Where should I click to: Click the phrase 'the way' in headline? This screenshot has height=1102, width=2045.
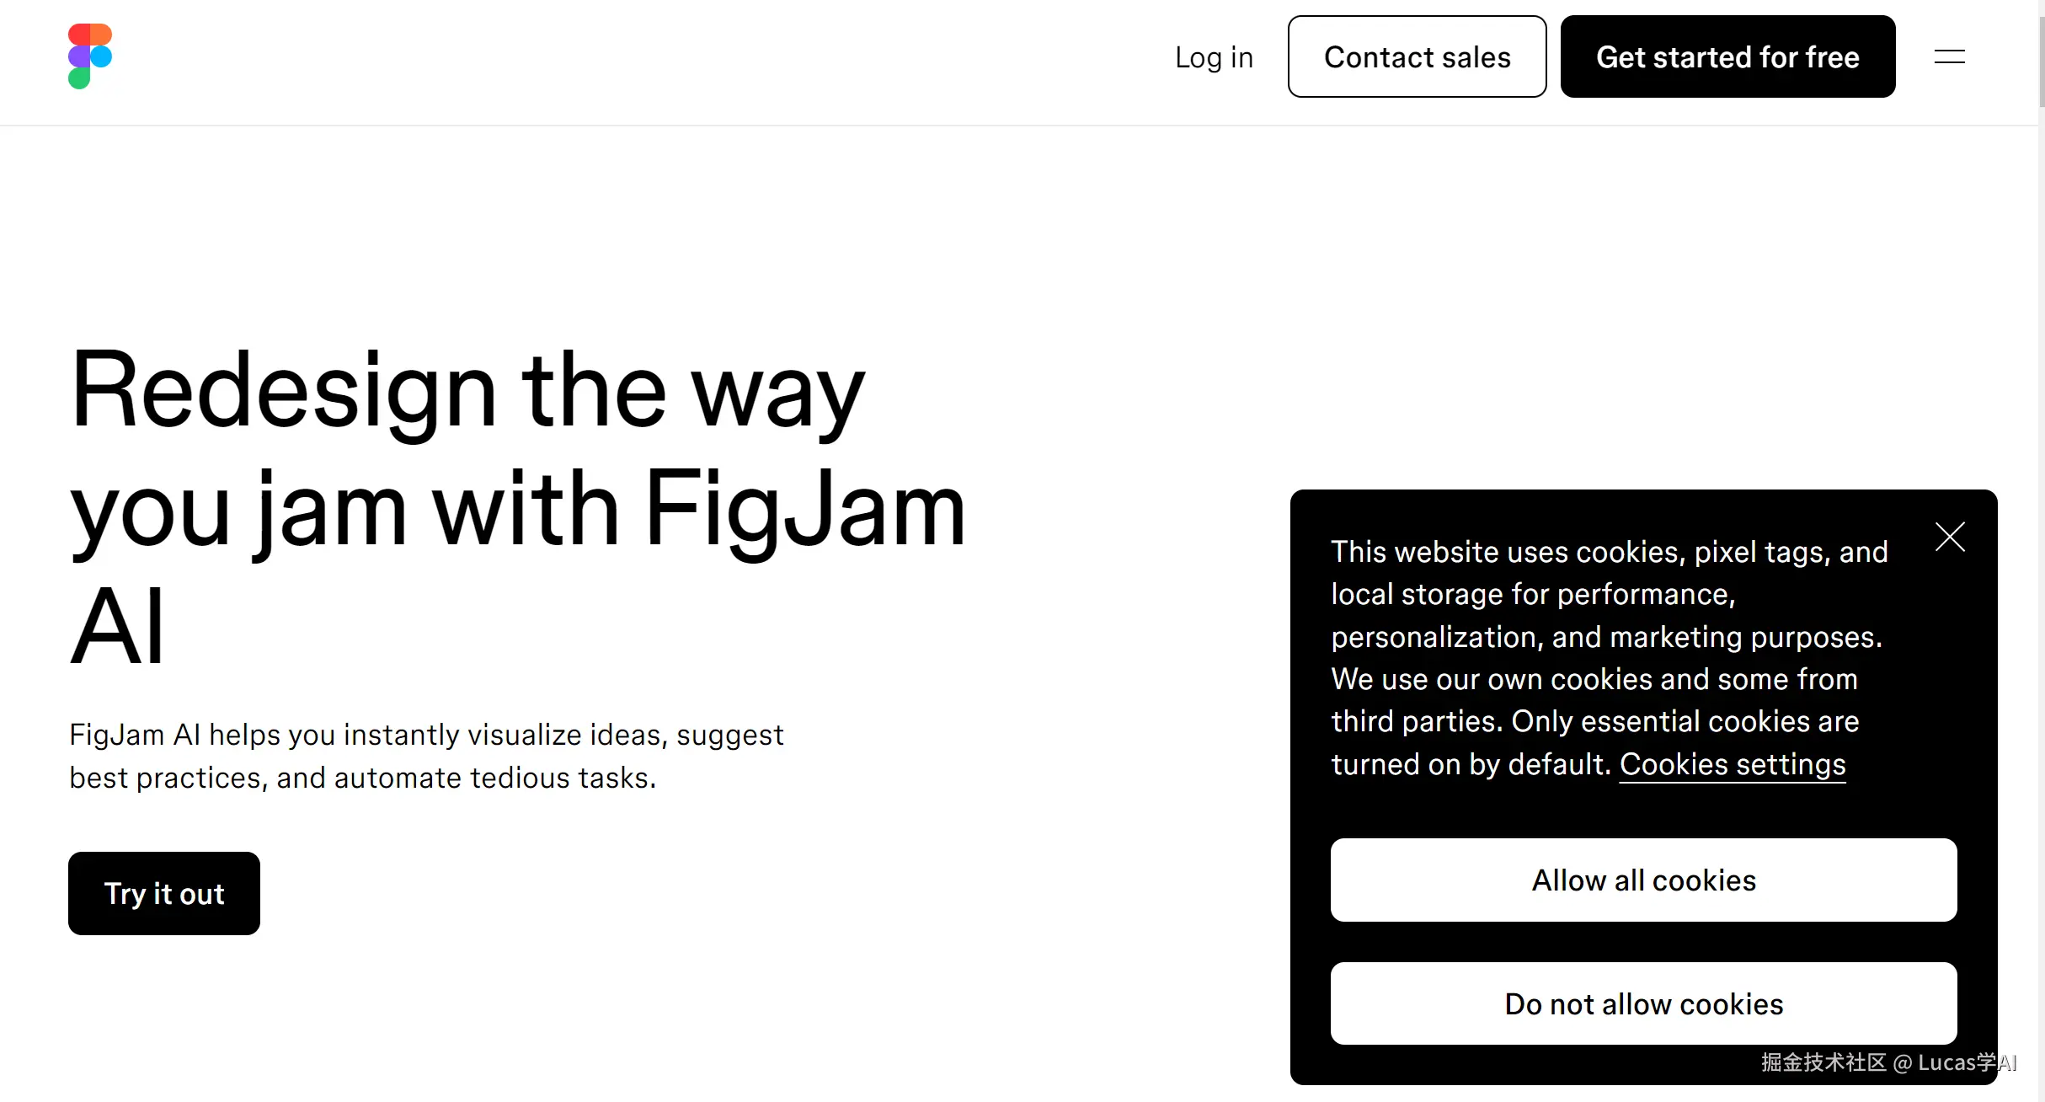692,391
